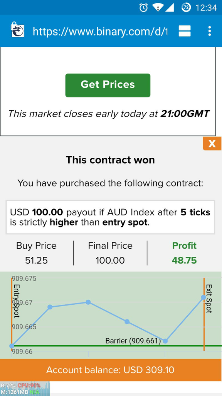Screen dimensions: 222x396
Task: Tap the CPU memory monitor overlay
Action: click(25, 389)
